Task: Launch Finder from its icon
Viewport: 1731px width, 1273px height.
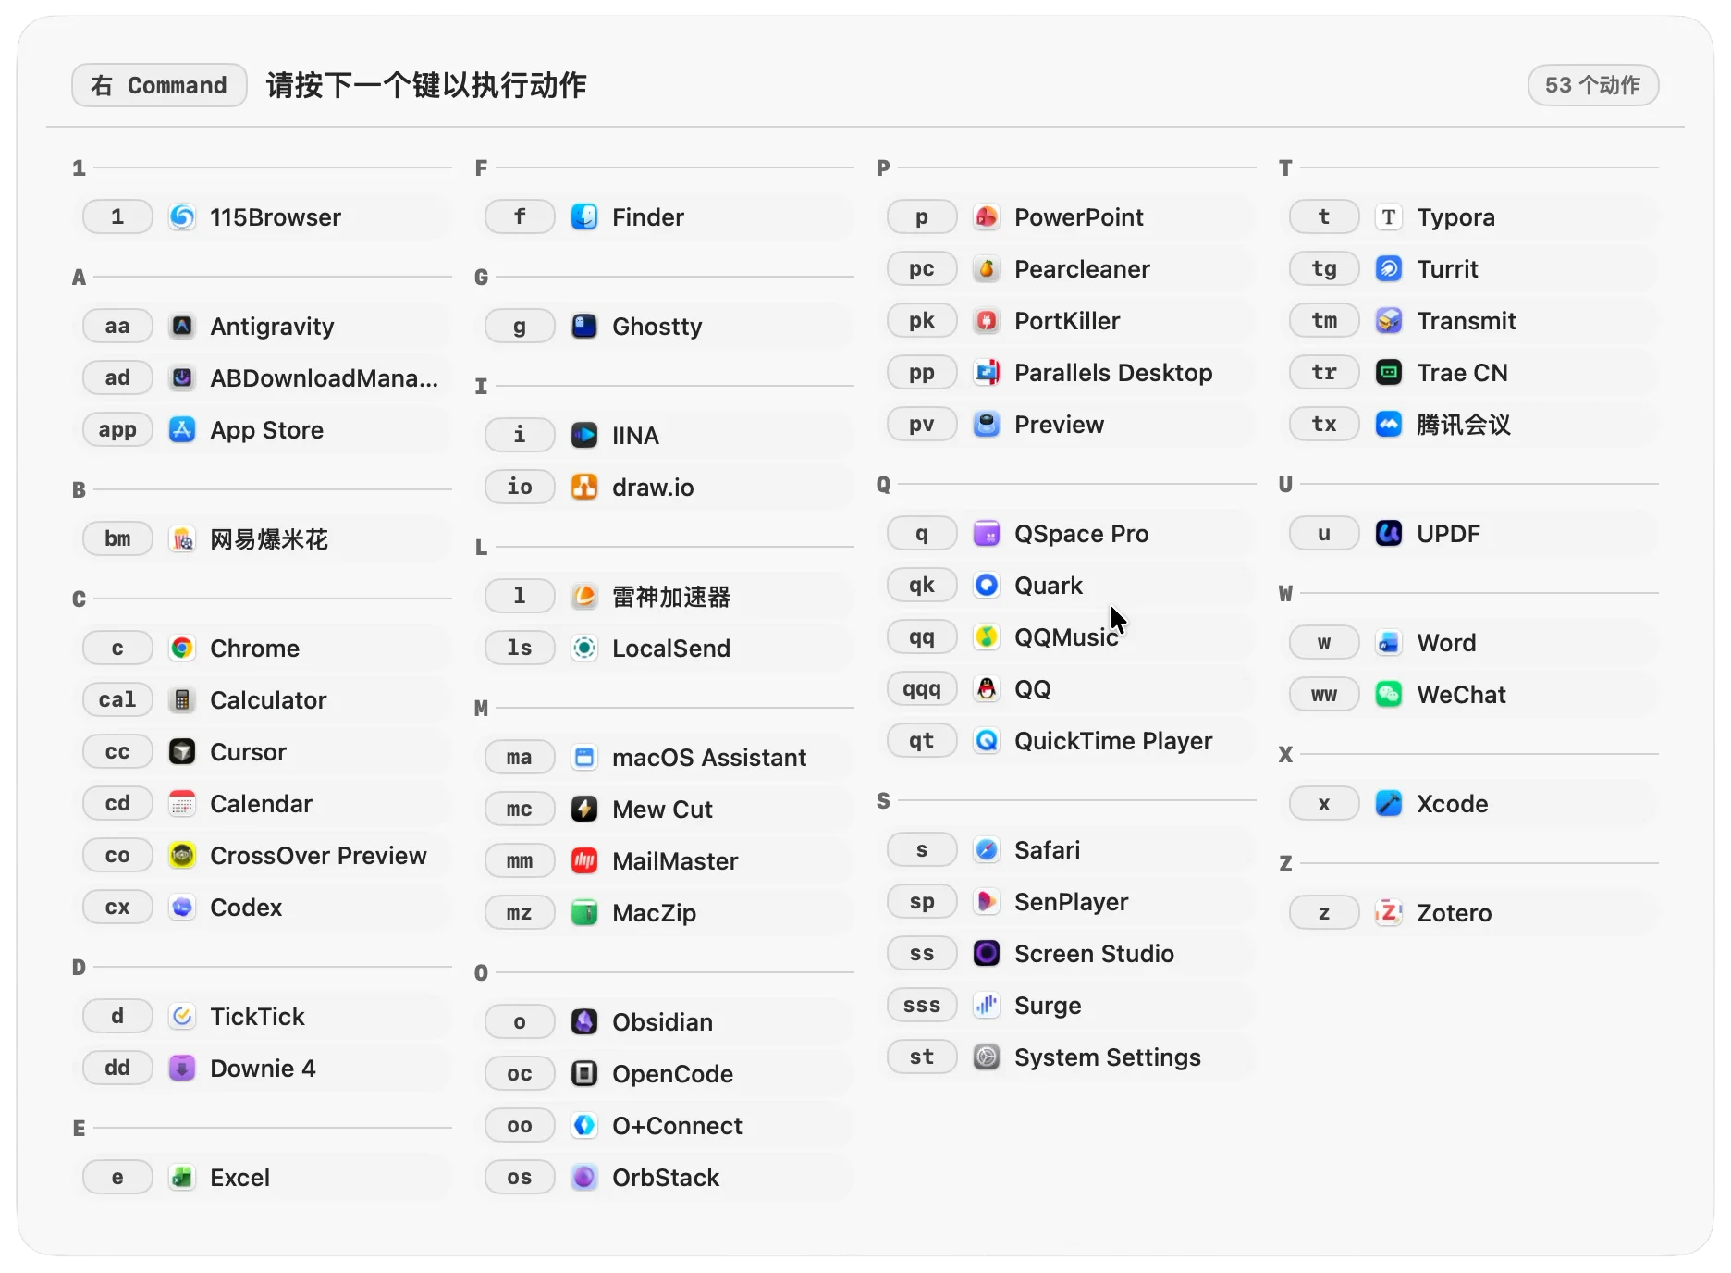Action: pos(584,217)
